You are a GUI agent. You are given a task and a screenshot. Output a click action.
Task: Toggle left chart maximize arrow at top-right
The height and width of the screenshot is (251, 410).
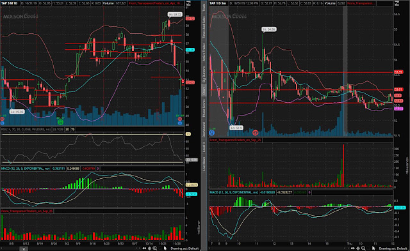(188, 3)
